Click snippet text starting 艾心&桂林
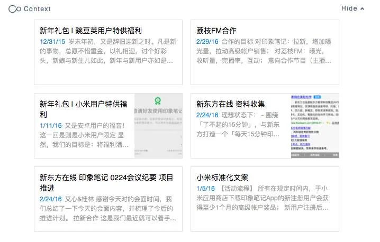Viewport: 380px width, 242px height. (x=108, y=209)
